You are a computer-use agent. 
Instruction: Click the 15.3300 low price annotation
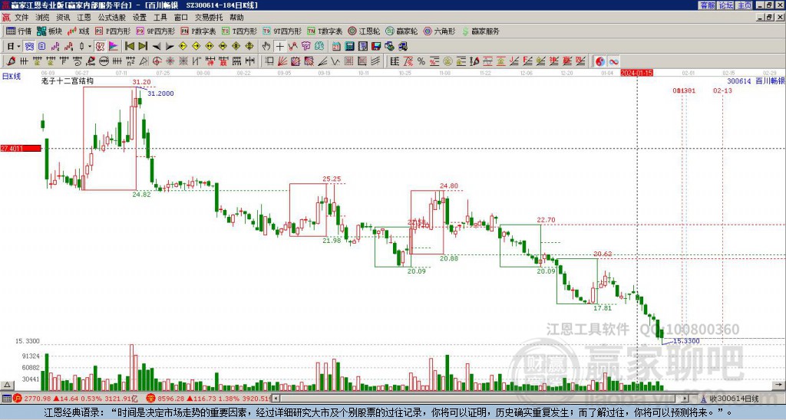(686, 341)
